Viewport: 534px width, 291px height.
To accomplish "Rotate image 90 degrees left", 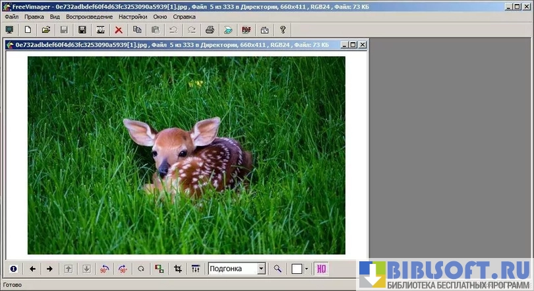I will 104,269.
